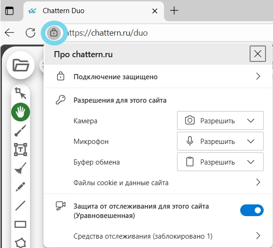Select the crop-pointer selection tool
Screen dimensions: 273x248
[21, 93]
